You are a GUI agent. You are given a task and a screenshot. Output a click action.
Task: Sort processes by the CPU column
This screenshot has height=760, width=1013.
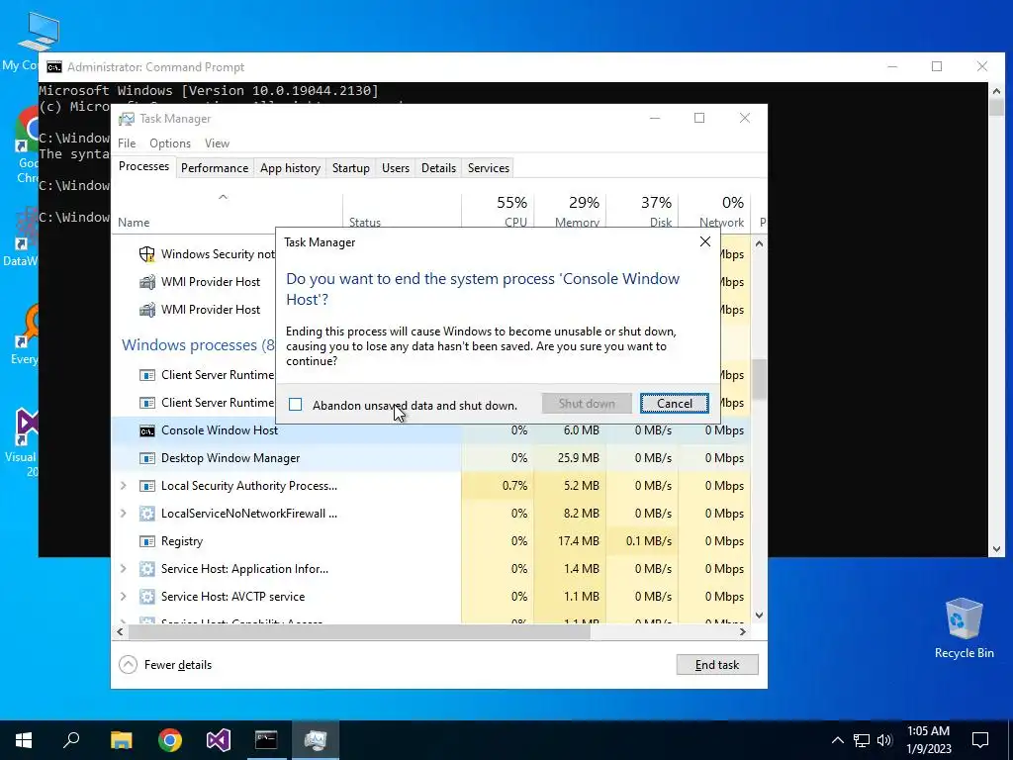[x=499, y=211]
